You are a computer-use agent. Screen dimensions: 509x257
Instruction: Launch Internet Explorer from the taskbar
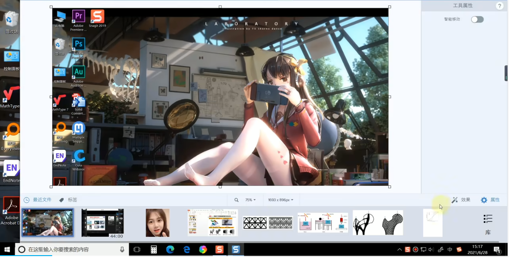click(x=186, y=250)
